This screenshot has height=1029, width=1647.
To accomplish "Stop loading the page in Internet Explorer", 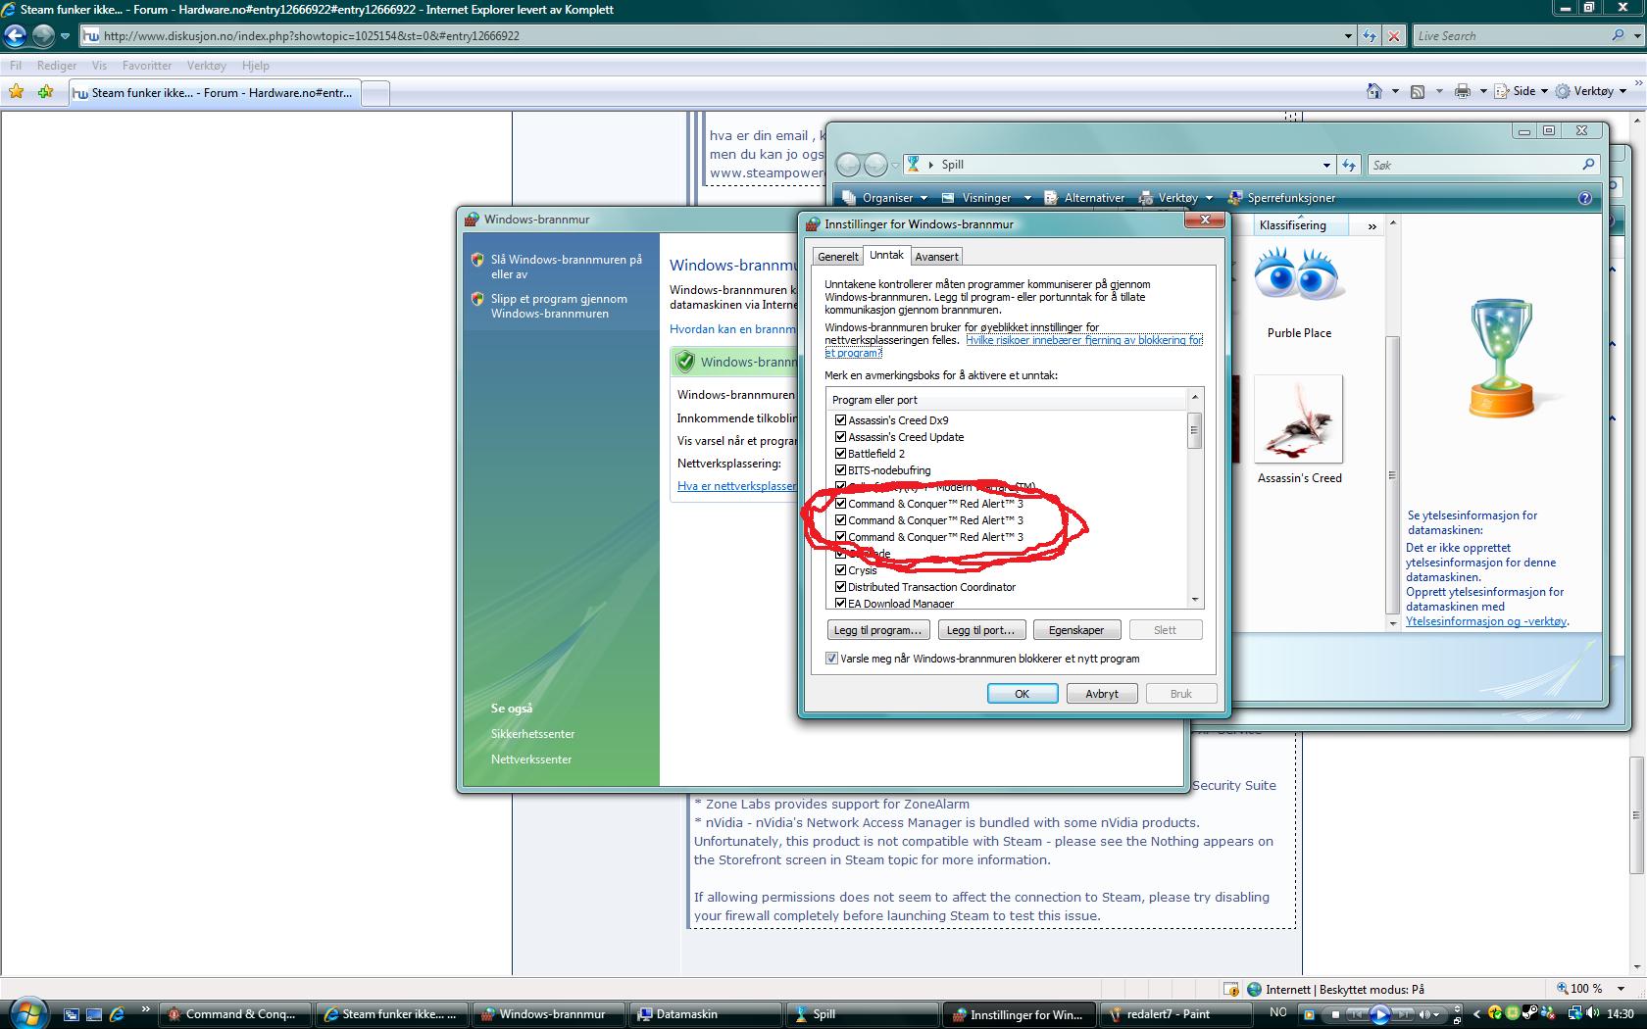I will 1393,36.
